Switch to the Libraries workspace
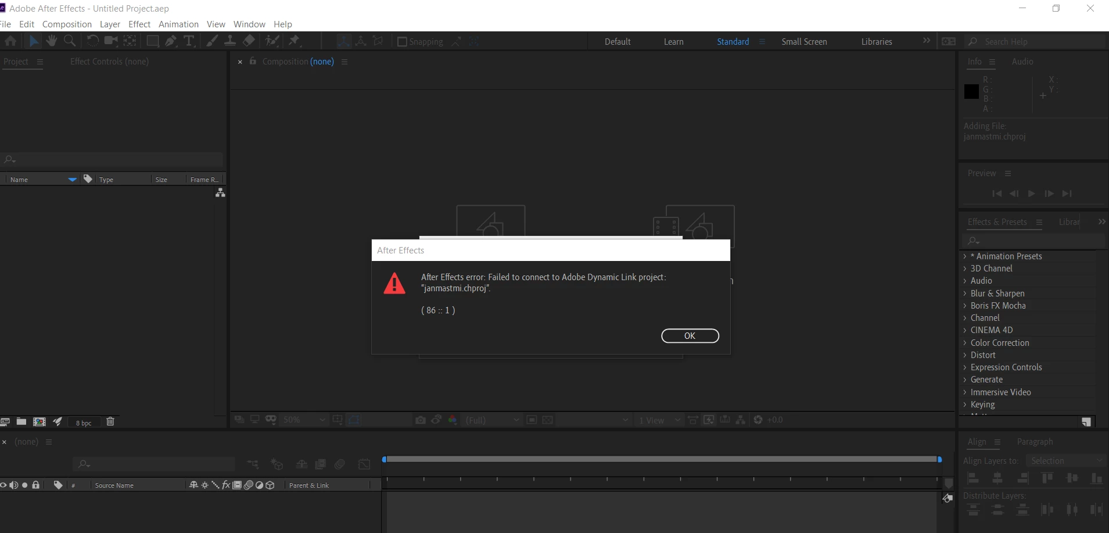 pyautogui.click(x=876, y=41)
